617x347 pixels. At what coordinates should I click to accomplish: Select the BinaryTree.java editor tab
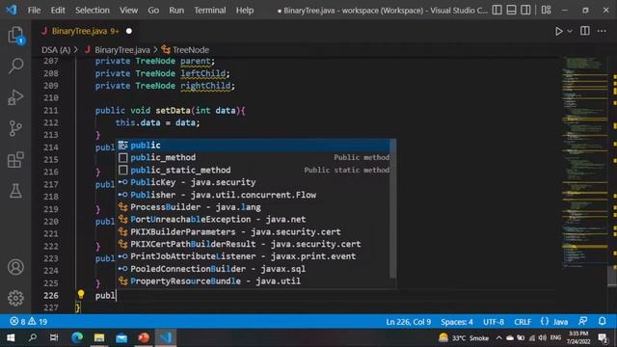click(85, 31)
